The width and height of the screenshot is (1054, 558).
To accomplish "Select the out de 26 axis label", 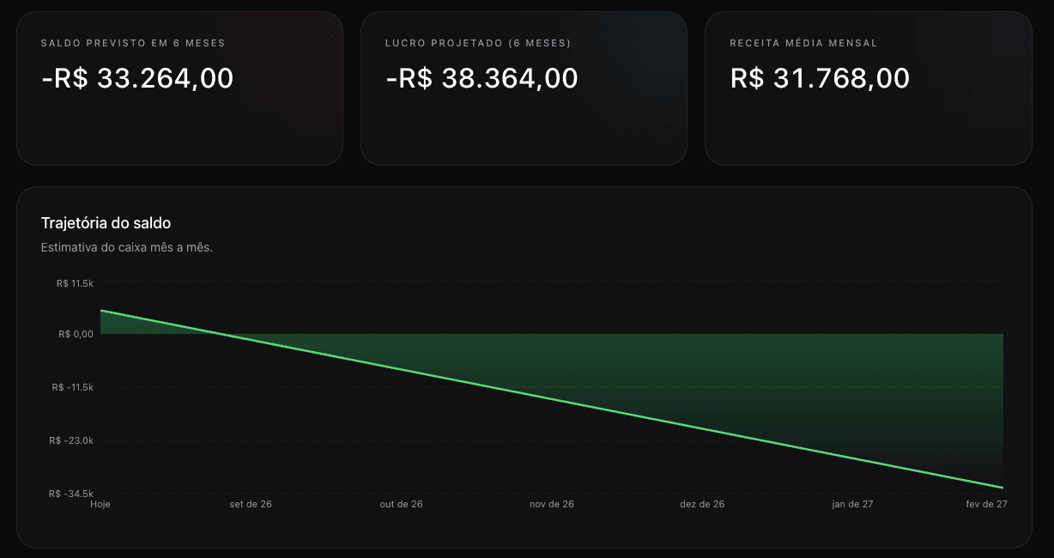I will click(401, 504).
